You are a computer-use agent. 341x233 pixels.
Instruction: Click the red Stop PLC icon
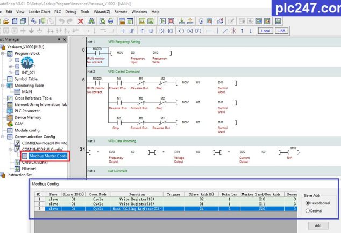171,21
